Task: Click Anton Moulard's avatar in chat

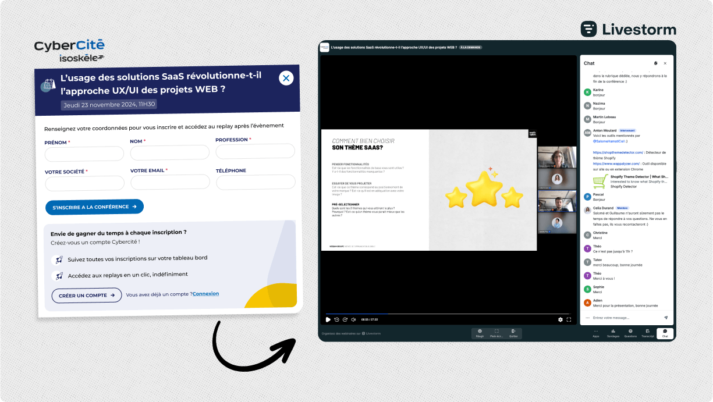Action: tap(587, 133)
